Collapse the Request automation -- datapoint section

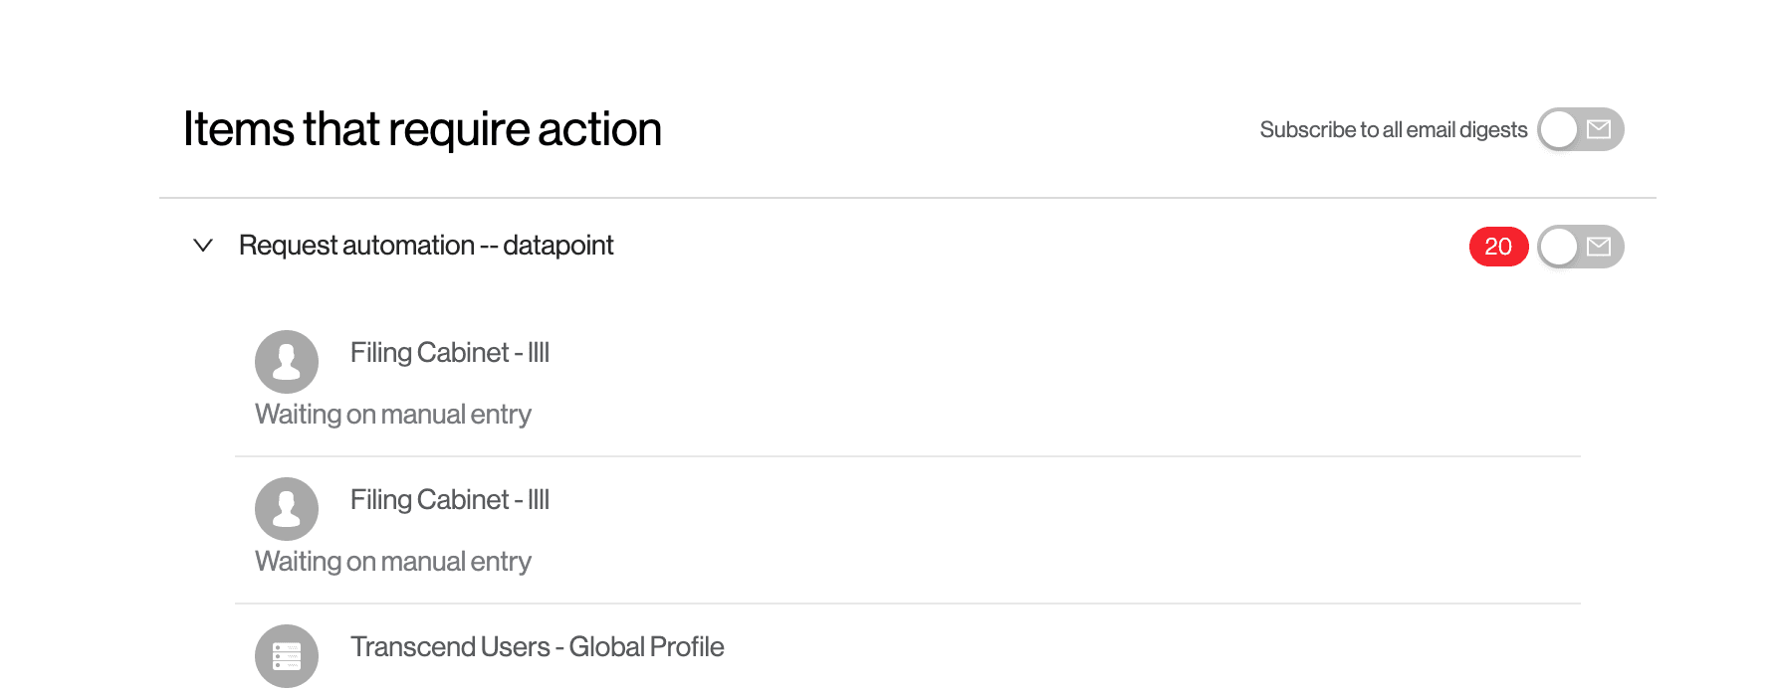coord(203,245)
